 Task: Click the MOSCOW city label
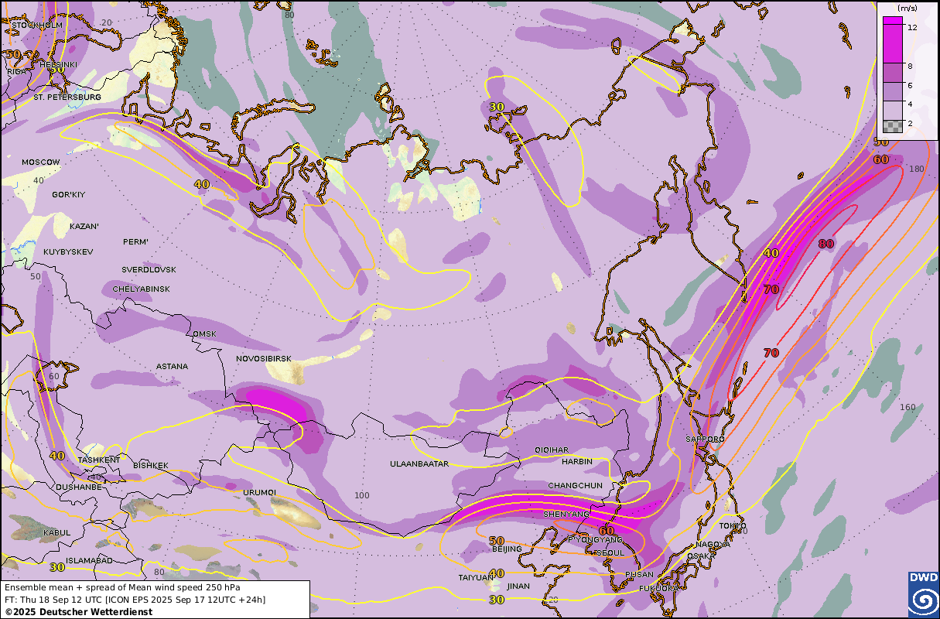(x=41, y=162)
